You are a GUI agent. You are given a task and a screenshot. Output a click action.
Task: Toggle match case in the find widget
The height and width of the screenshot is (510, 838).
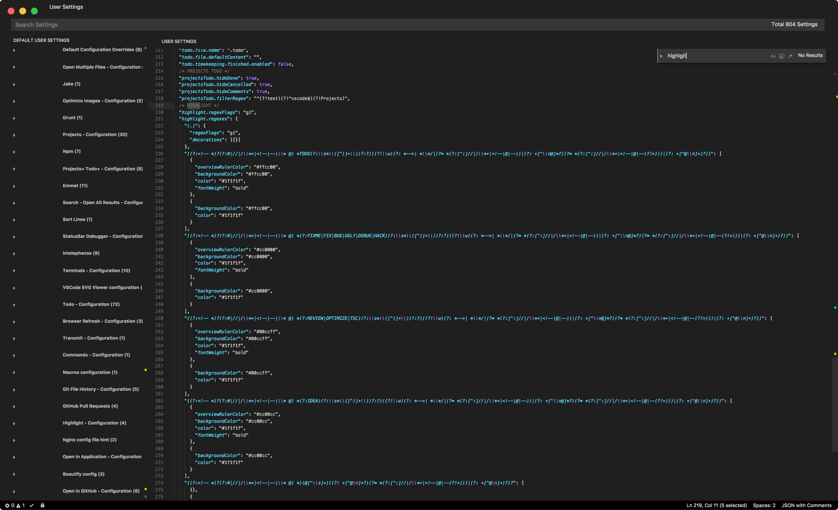[x=773, y=56]
